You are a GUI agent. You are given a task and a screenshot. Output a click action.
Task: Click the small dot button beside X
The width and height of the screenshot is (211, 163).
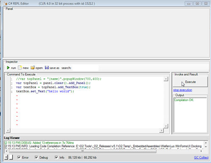[x=11, y=157]
